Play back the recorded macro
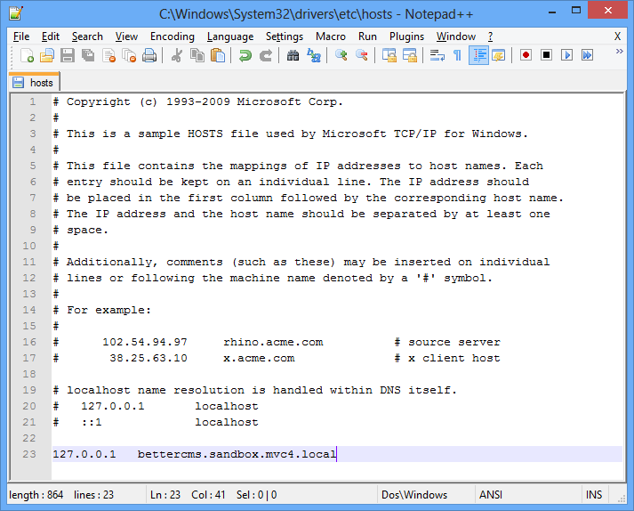Viewport: 634px width, 511px height. point(567,55)
